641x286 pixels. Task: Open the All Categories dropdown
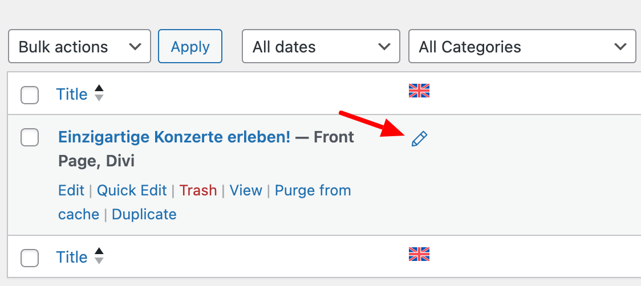point(522,46)
